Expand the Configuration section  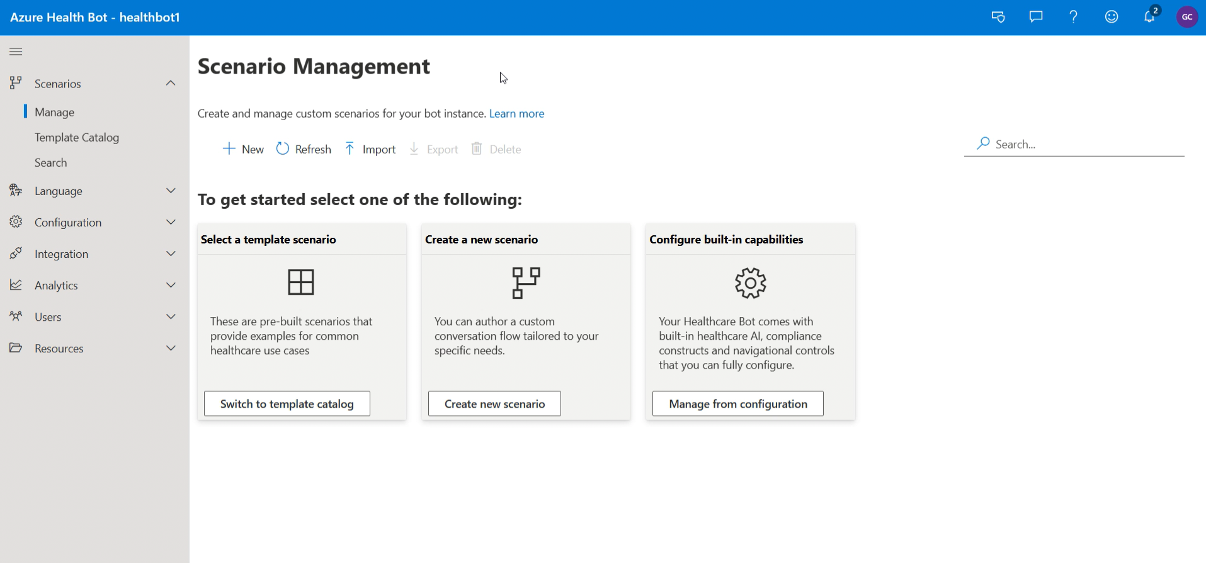(x=94, y=222)
